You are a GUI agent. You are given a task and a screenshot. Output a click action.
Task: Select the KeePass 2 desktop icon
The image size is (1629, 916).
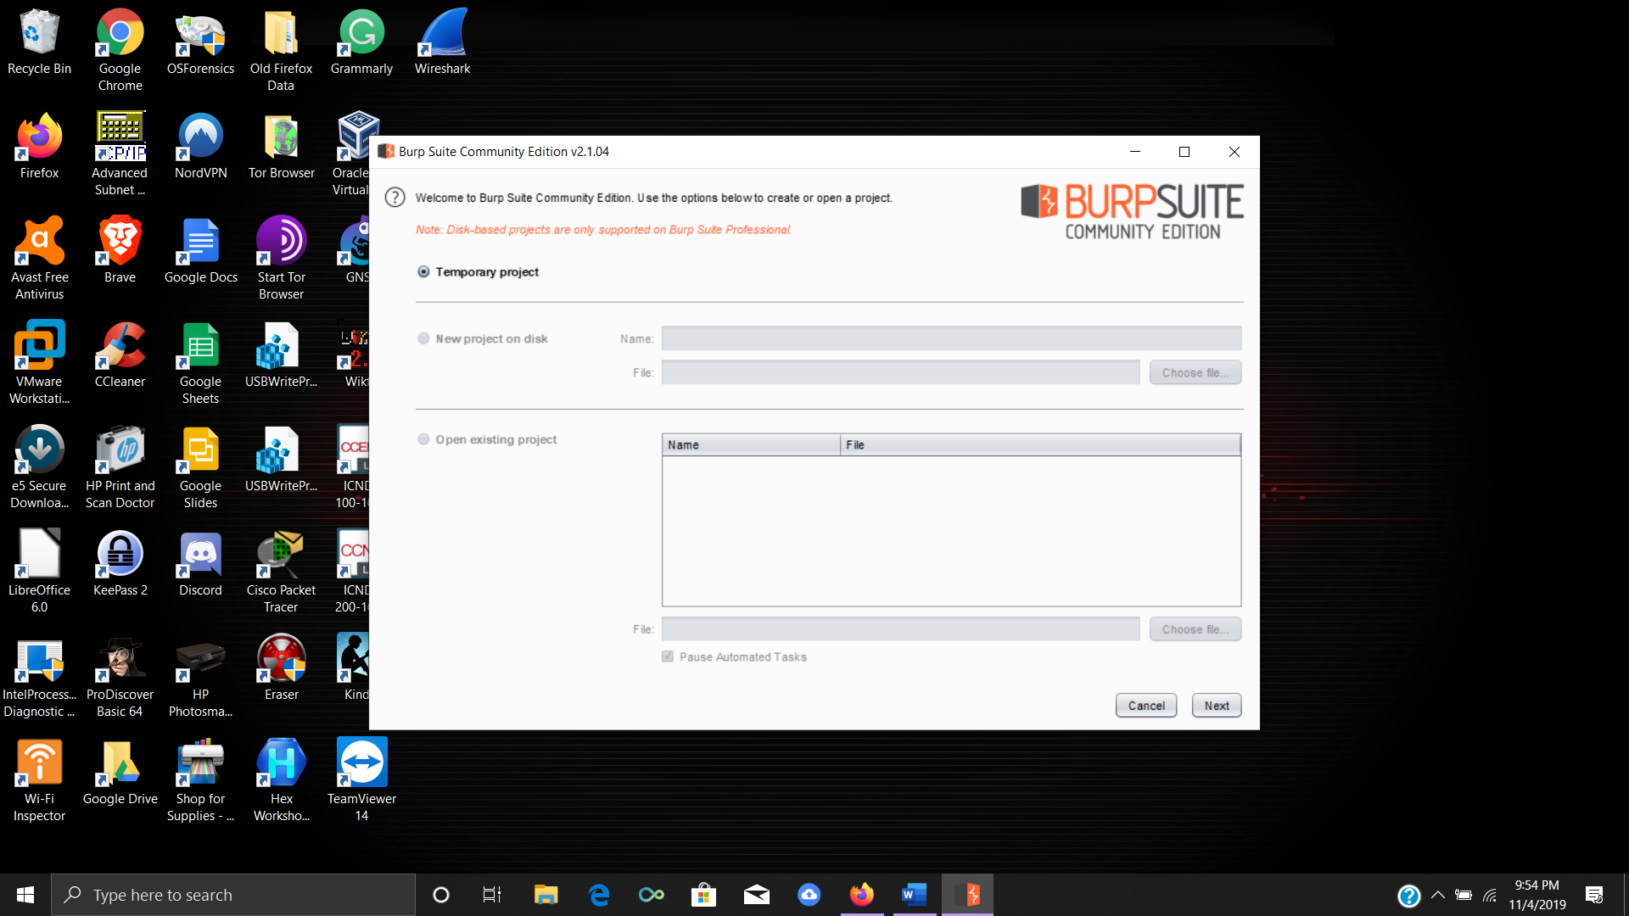(x=120, y=563)
